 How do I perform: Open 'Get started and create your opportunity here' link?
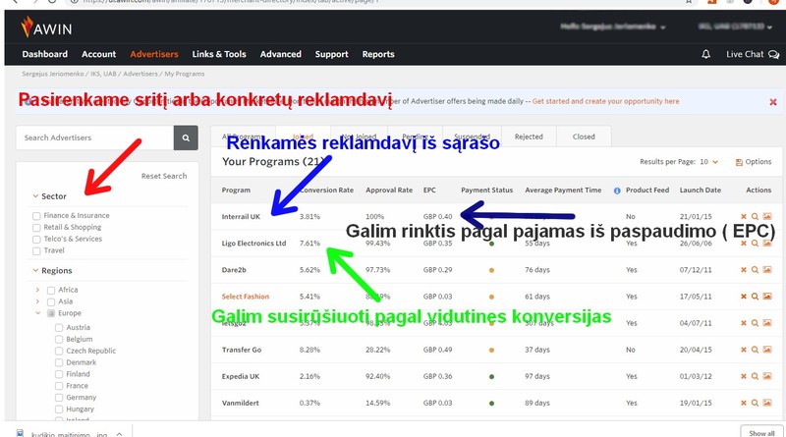(605, 101)
